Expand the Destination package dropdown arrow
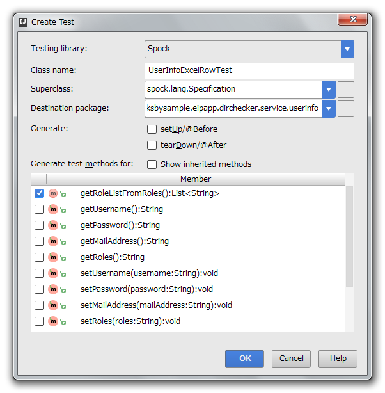 point(329,109)
